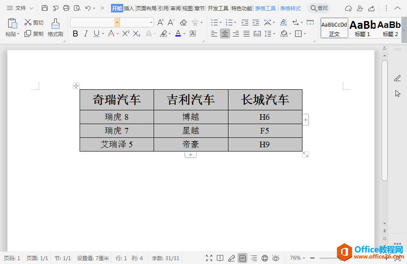Click the Undo arrow icon
The width and height of the screenshot is (407, 264).
(88, 8)
